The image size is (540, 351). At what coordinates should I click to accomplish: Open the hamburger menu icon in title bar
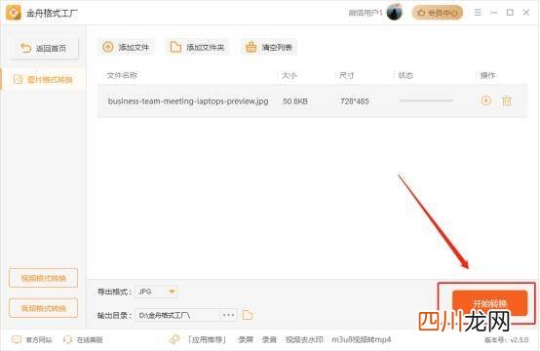coord(478,13)
